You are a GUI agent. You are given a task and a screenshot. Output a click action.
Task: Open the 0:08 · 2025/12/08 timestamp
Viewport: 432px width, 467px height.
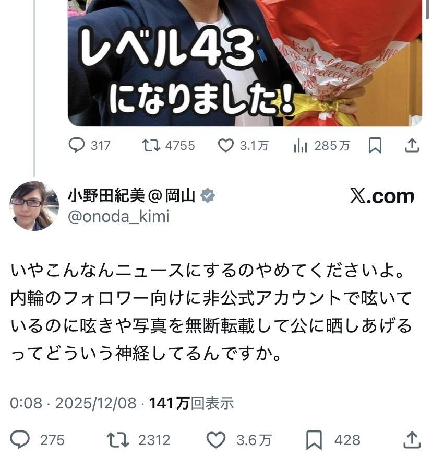73,403
